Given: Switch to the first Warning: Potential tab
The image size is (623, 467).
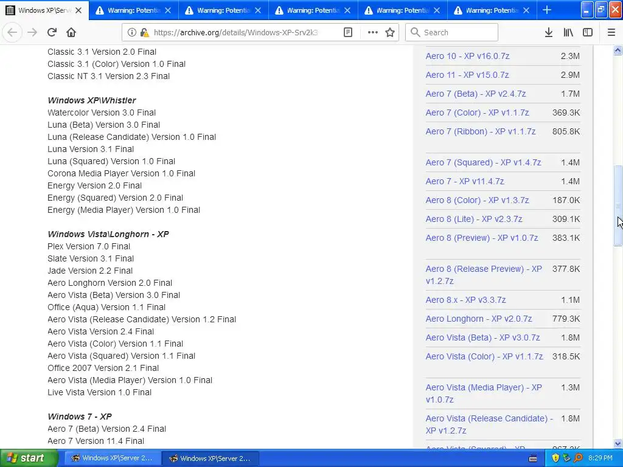Looking at the screenshot, I should (x=134, y=10).
